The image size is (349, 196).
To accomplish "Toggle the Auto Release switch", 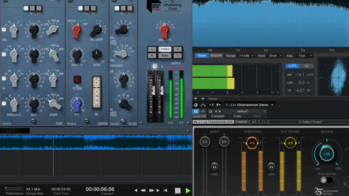I will [x=327, y=180].
